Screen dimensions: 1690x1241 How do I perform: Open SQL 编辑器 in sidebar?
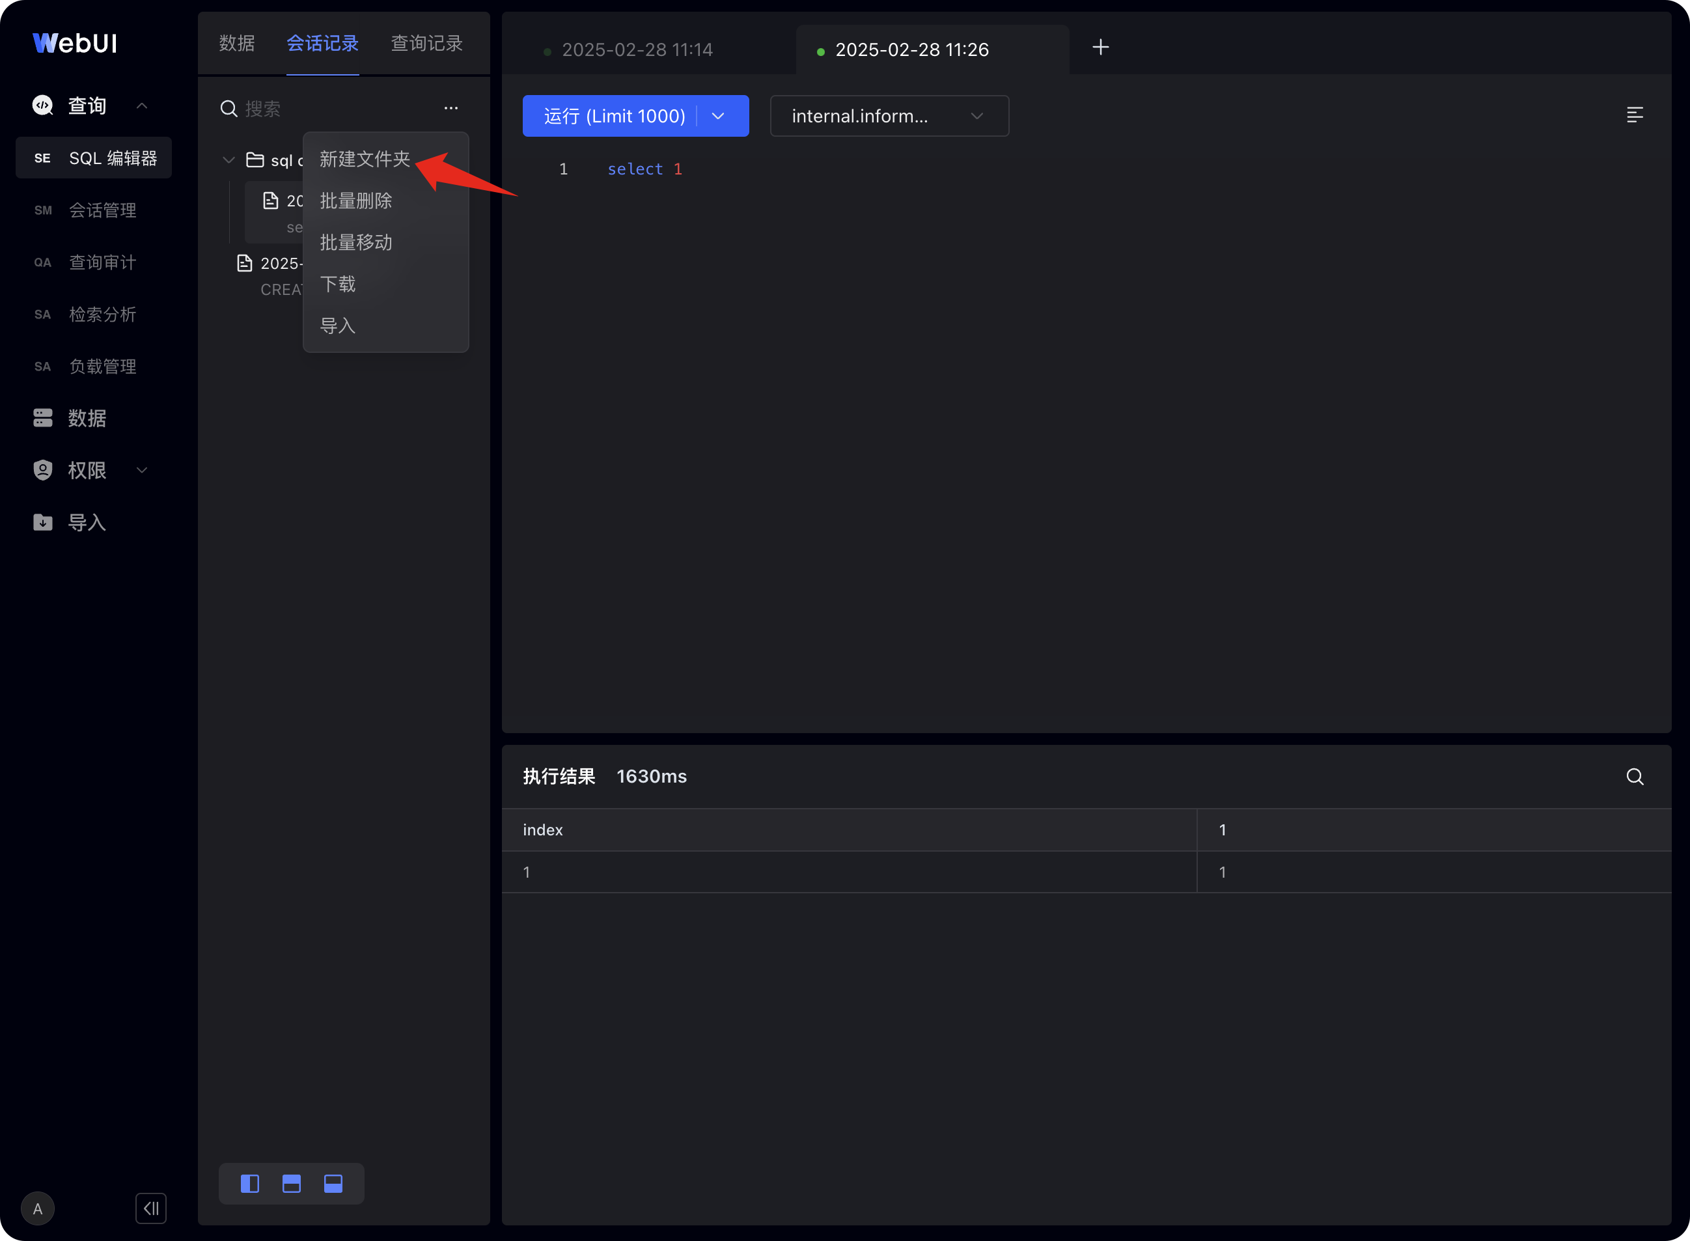(x=94, y=158)
